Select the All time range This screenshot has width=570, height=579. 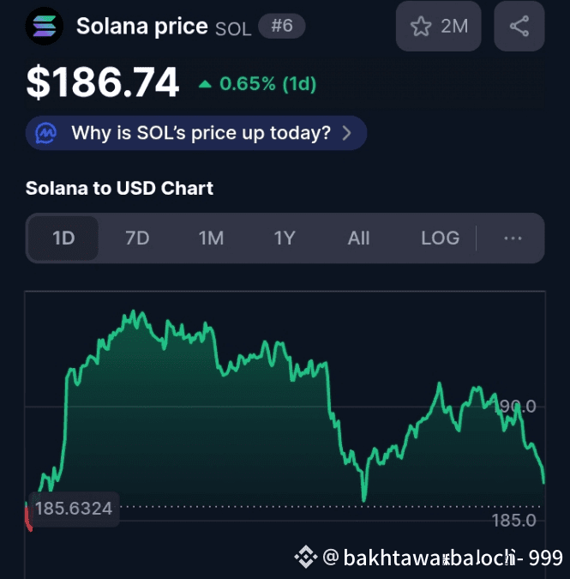coord(358,238)
